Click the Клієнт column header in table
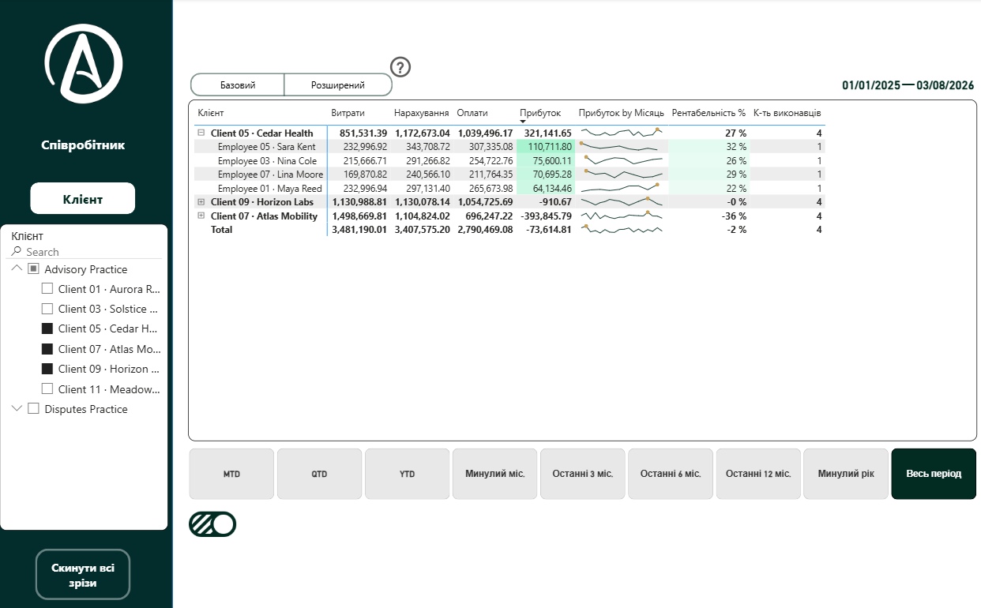This screenshot has width=981, height=608. pyautogui.click(x=211, y=113)
